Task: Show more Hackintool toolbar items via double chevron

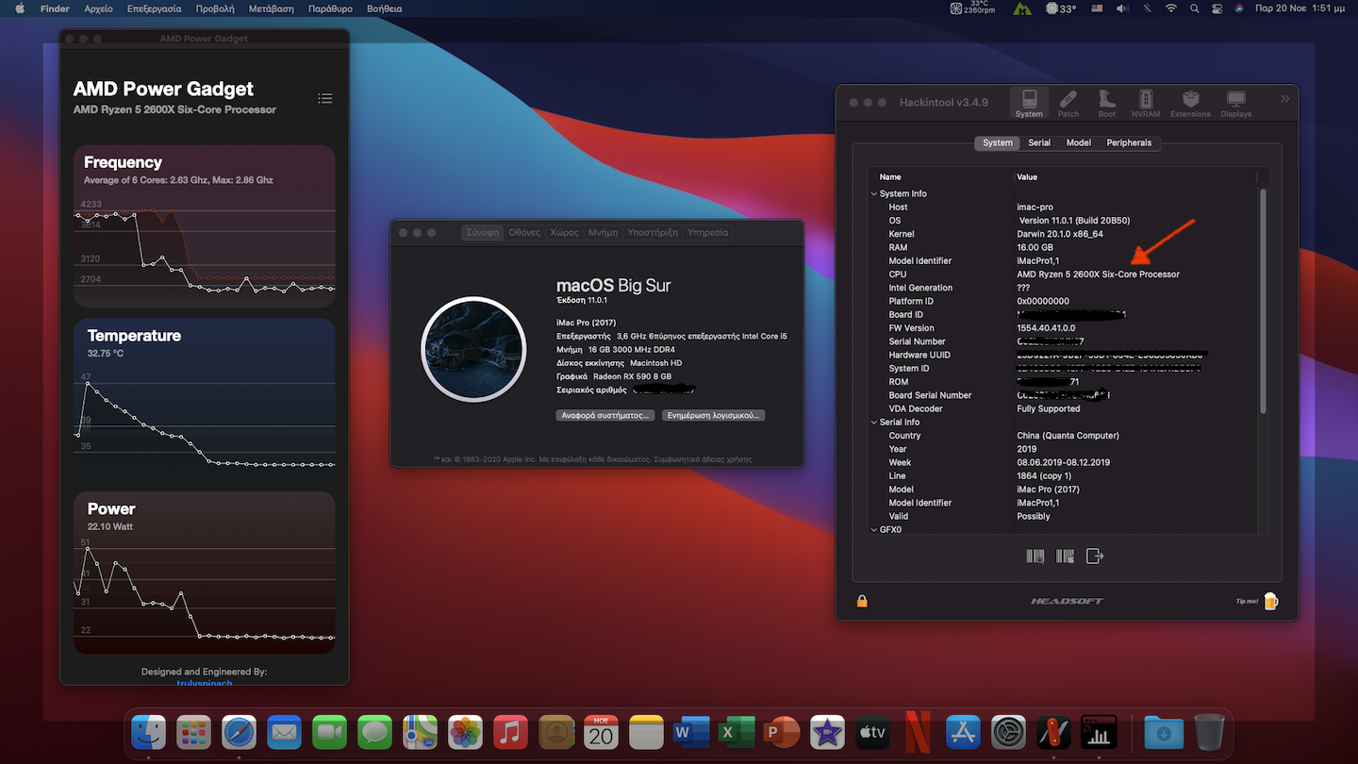Action: 1284,99
